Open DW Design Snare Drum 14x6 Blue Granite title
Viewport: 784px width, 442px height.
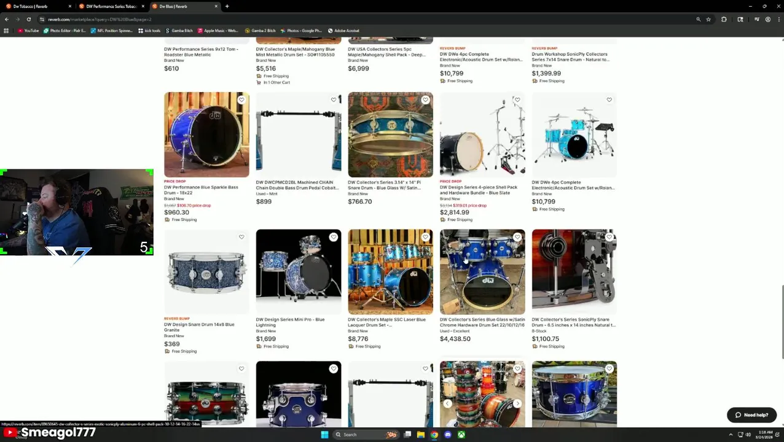tap(199, 327)
